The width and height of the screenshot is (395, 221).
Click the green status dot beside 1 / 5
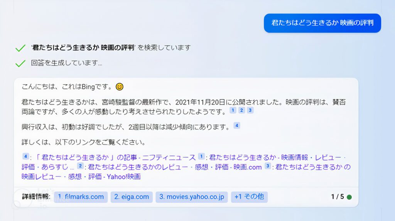pyautogui.click(x=349, y=197)
